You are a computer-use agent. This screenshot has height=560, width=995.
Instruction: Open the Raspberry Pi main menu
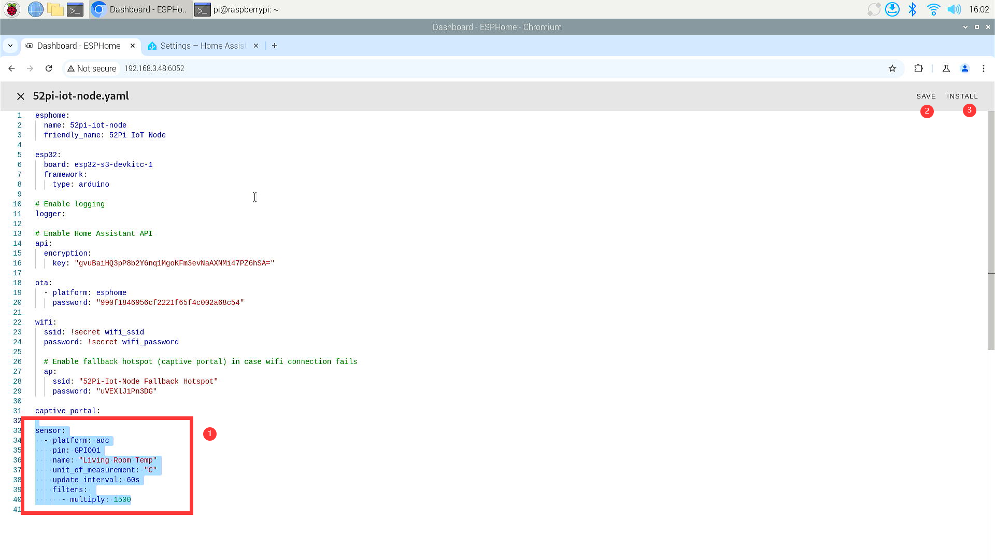coord(12,9)
